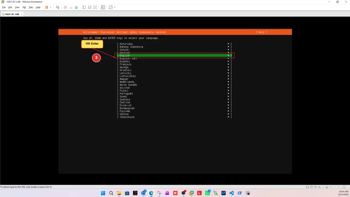
Task: Open the Edit menu
Action: pyautogui.click(x=10, y=8)
